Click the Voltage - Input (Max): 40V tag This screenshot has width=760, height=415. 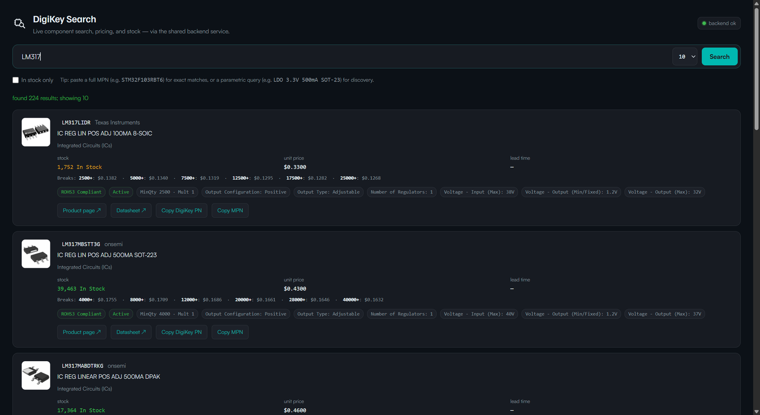(479, 314)
